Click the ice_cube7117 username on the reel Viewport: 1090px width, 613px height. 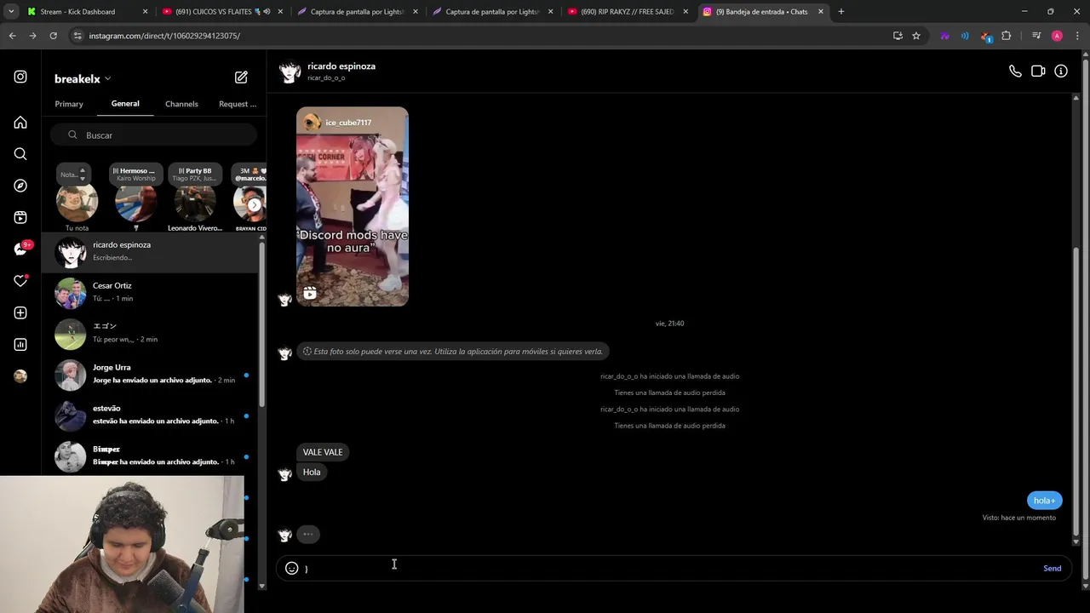348,123
